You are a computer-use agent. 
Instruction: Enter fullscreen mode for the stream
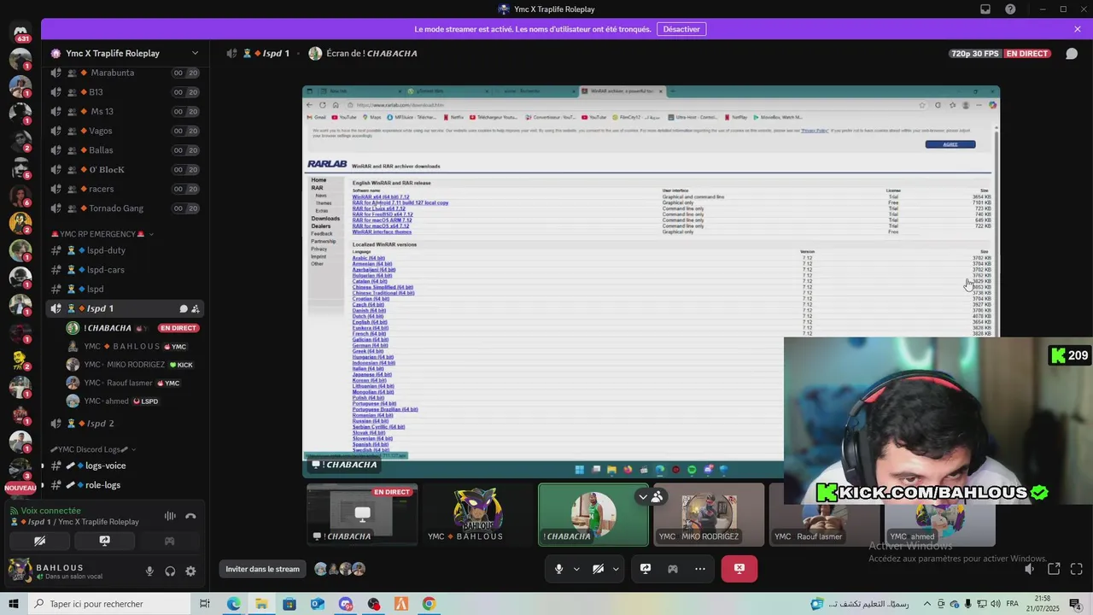click(1076, 569)
